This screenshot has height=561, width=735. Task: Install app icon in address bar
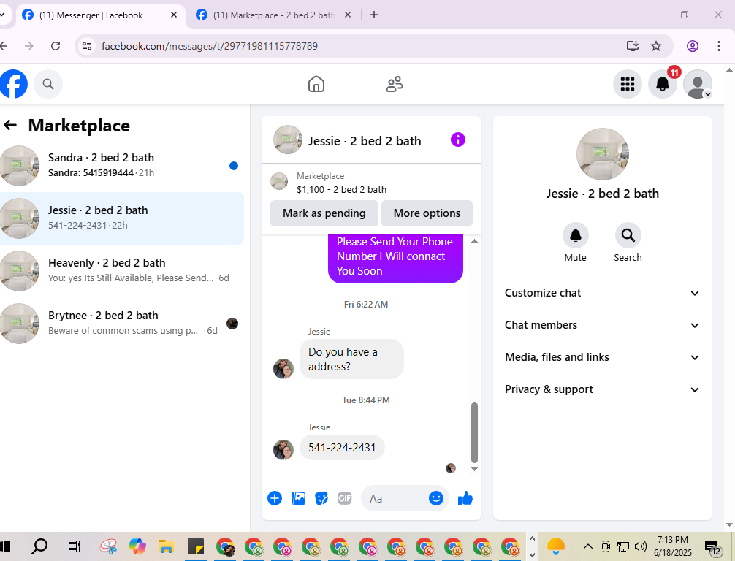(x=632, y=46)
